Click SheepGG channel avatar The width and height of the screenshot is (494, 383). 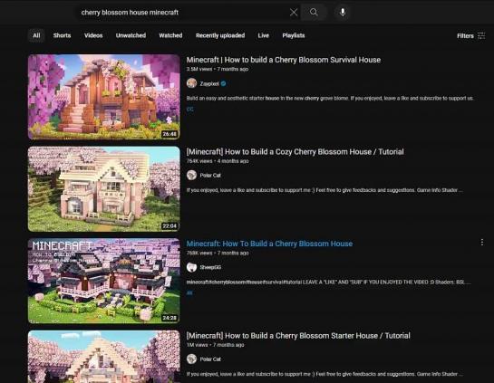pyautogui.click(x=191, y=267)
